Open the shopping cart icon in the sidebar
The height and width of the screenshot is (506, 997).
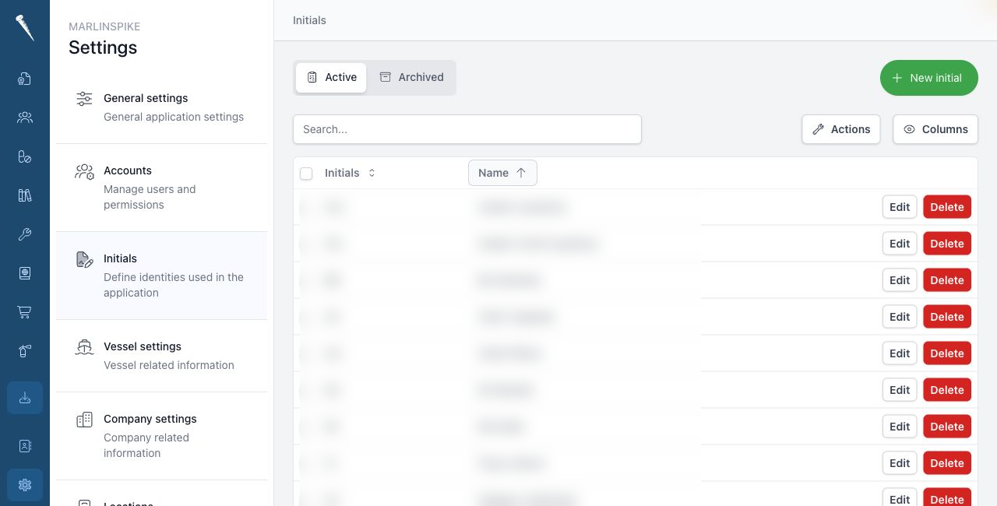point(25,312)
